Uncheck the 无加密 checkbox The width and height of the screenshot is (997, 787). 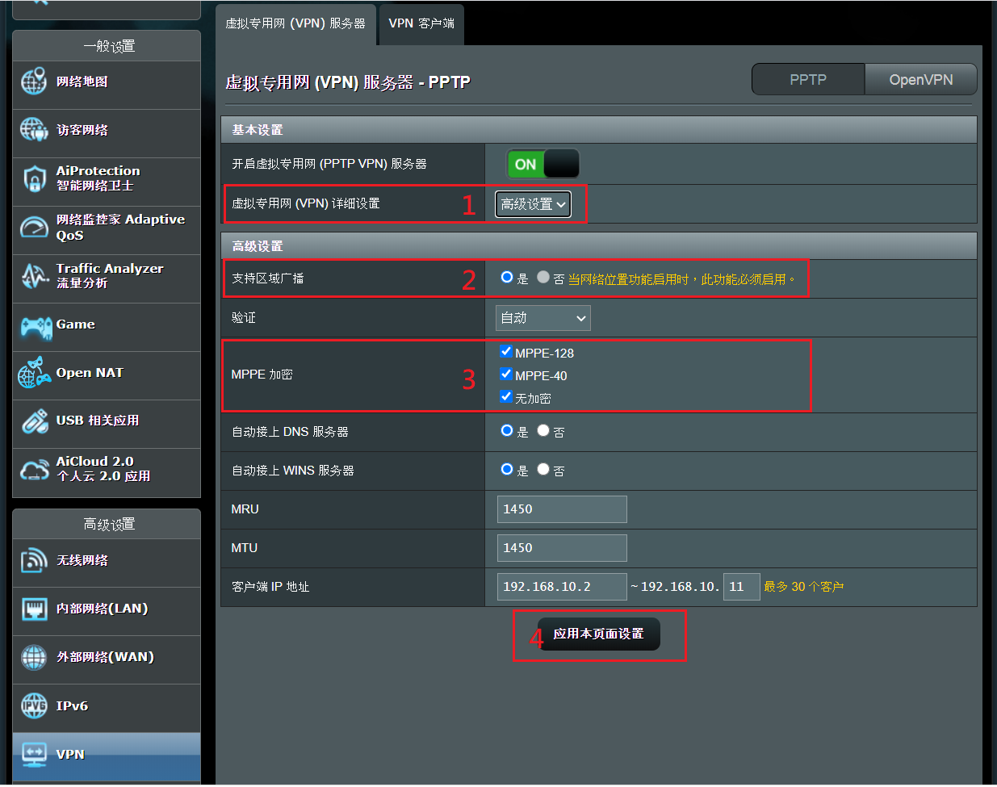click(506, 396)
